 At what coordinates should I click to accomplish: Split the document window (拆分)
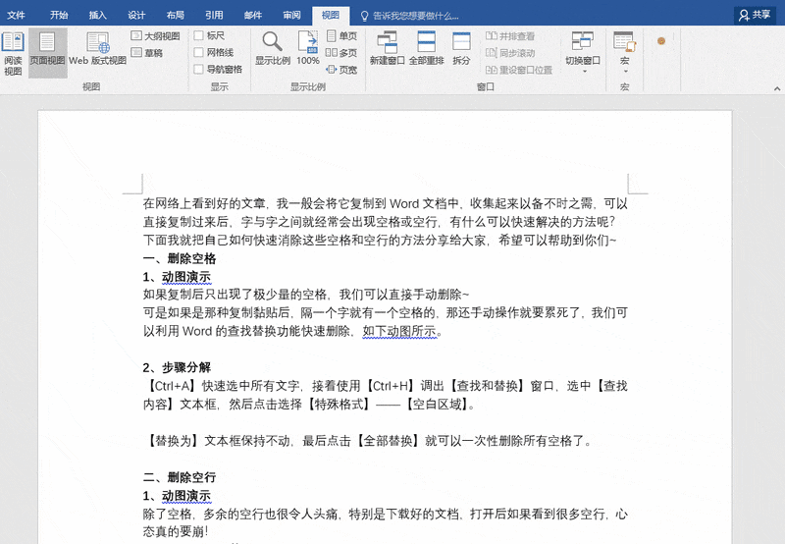coord(461,48)
